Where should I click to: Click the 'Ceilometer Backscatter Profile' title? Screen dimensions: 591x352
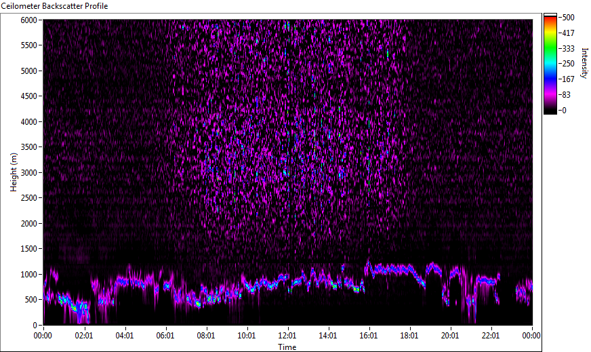(54, 6)
